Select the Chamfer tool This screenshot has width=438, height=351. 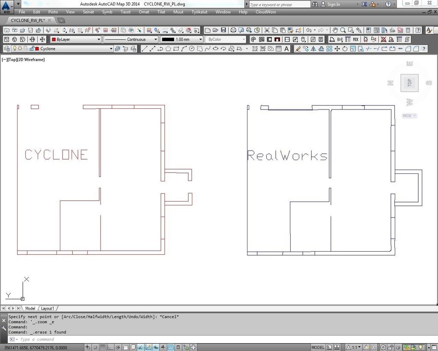coord(408,49)
